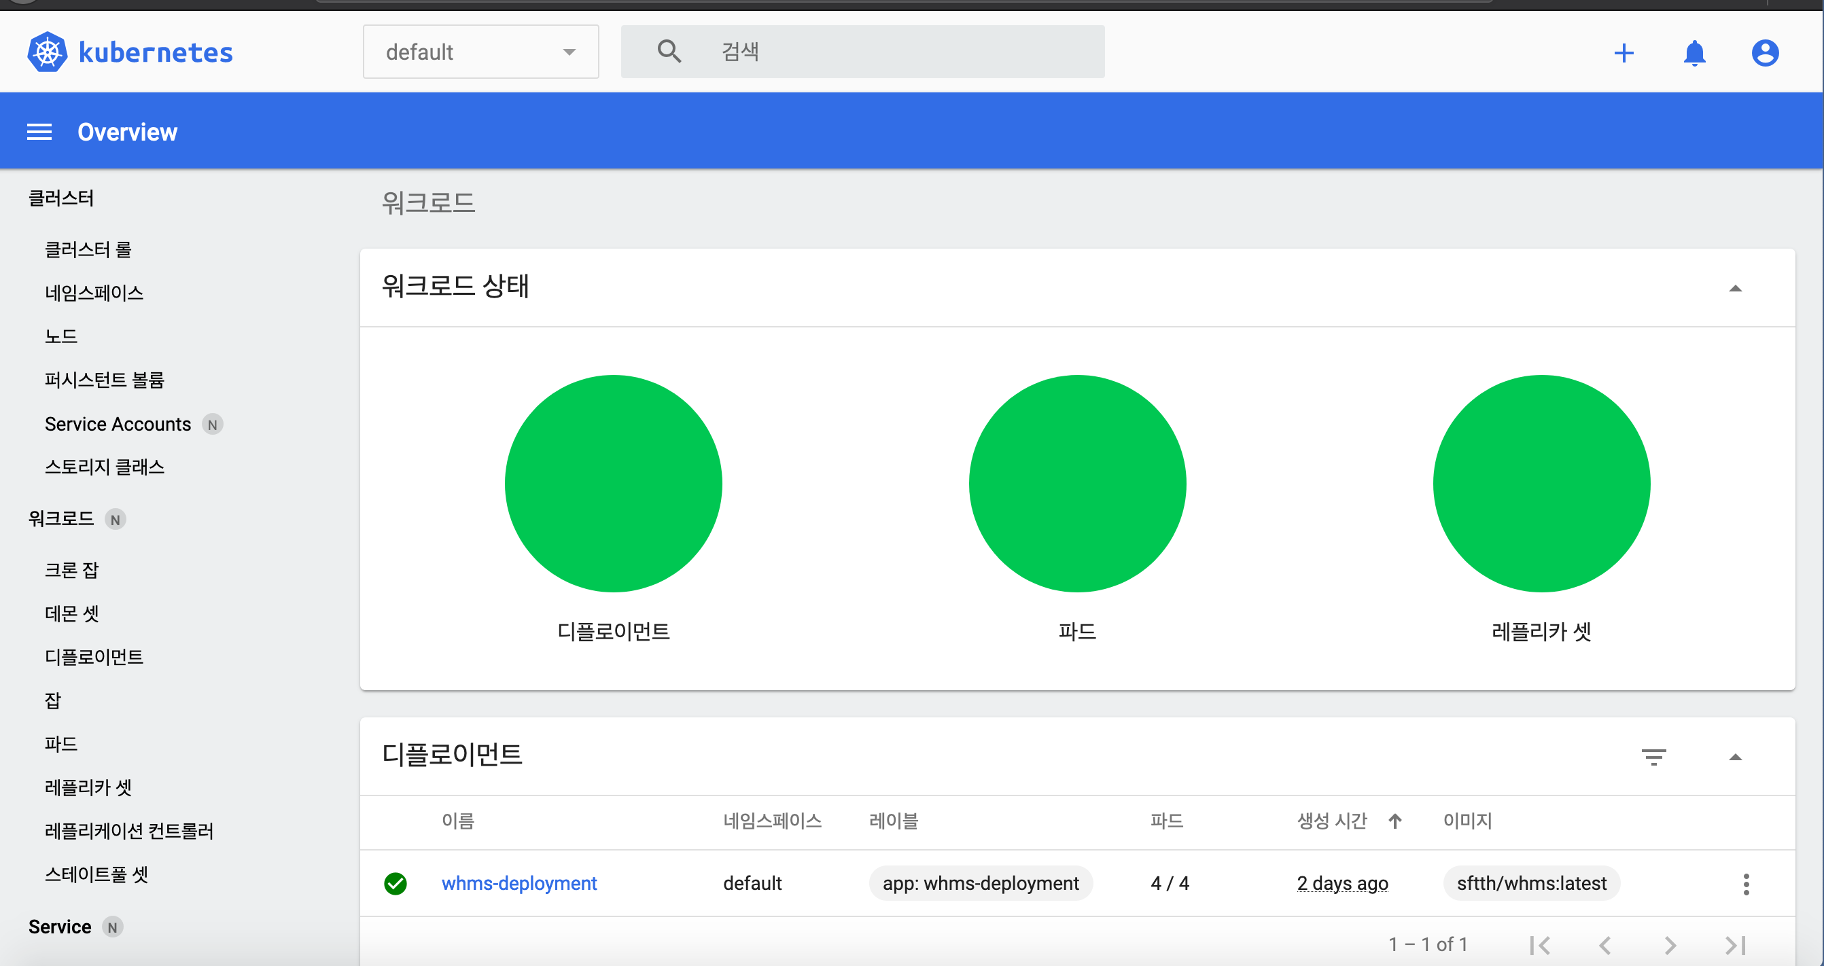This screenshot has width=1824, height=966.
Task: Sort by 이름 column header
Action: 458,821
